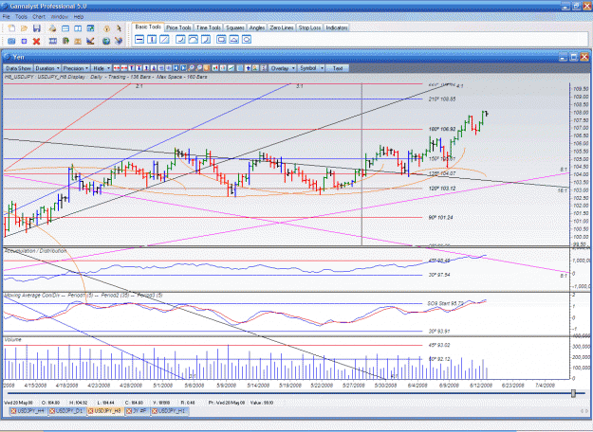The image size is (593, 432).
Task: Click the Volume indicator panel label
Action: click(13, 340)
